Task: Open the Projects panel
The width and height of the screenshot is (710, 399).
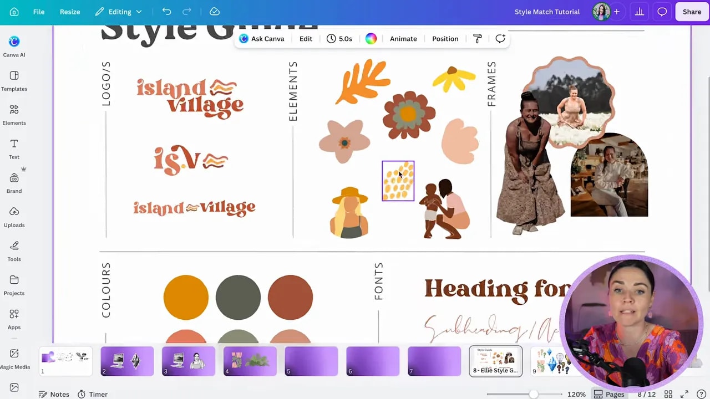Action: click(14, 285)
